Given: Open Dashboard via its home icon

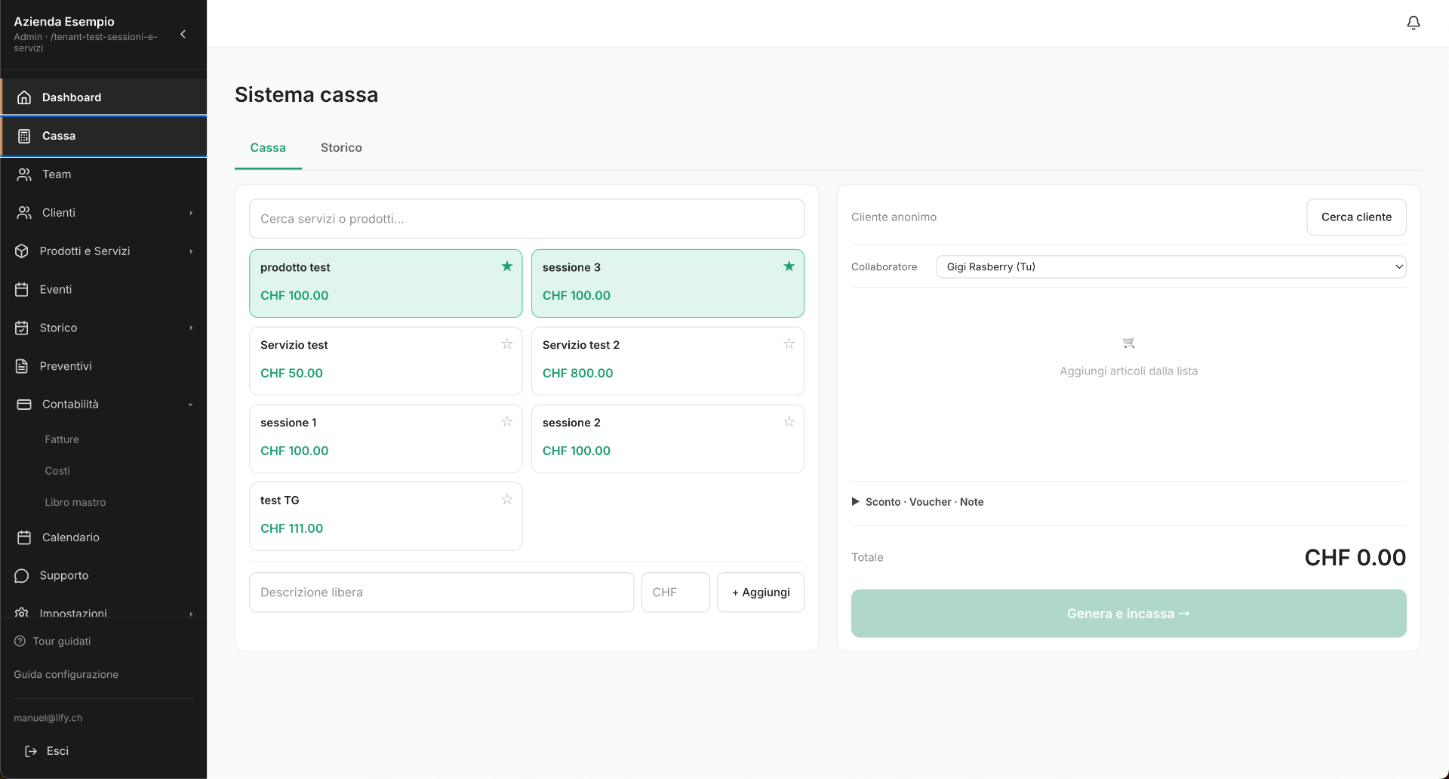Looking at the screenshot, I should [24, 97].
